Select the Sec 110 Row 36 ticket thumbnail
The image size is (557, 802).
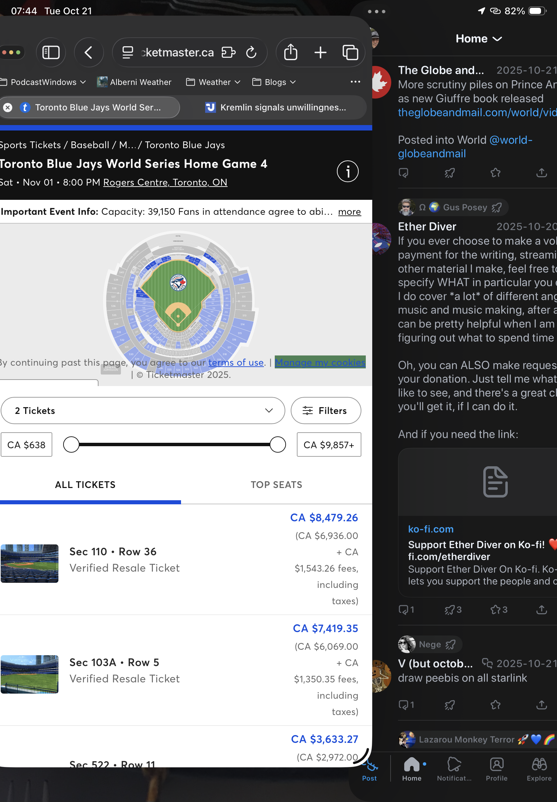tap(30, 563)
